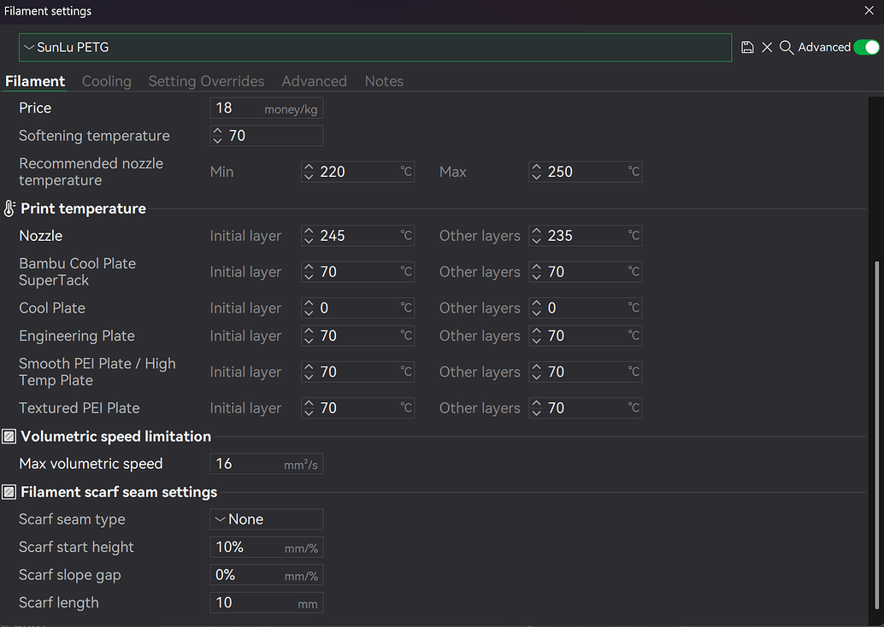Image resolution: width=884 pixels, height=627 pixels.
Task: Click the save preset floppy disk icon
Action: click(x=747, y=47)
